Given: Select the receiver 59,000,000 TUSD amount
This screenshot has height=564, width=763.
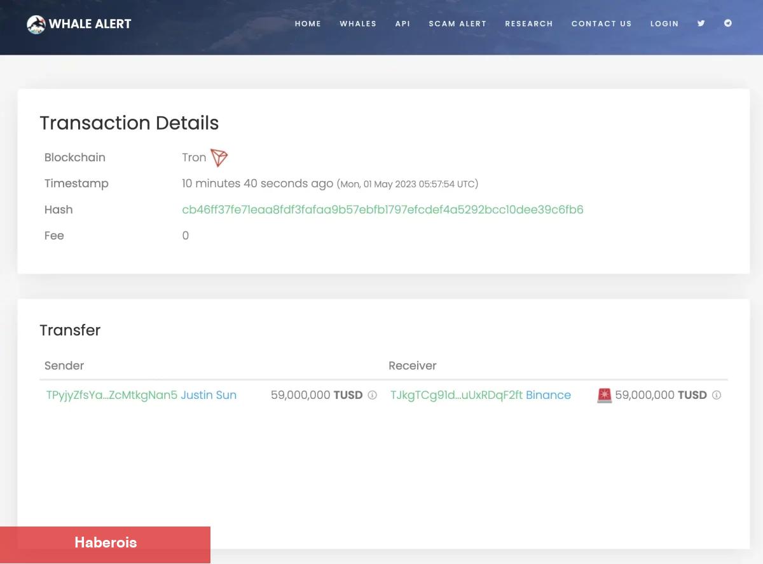Looking at the screenshot, I should 661,395.
